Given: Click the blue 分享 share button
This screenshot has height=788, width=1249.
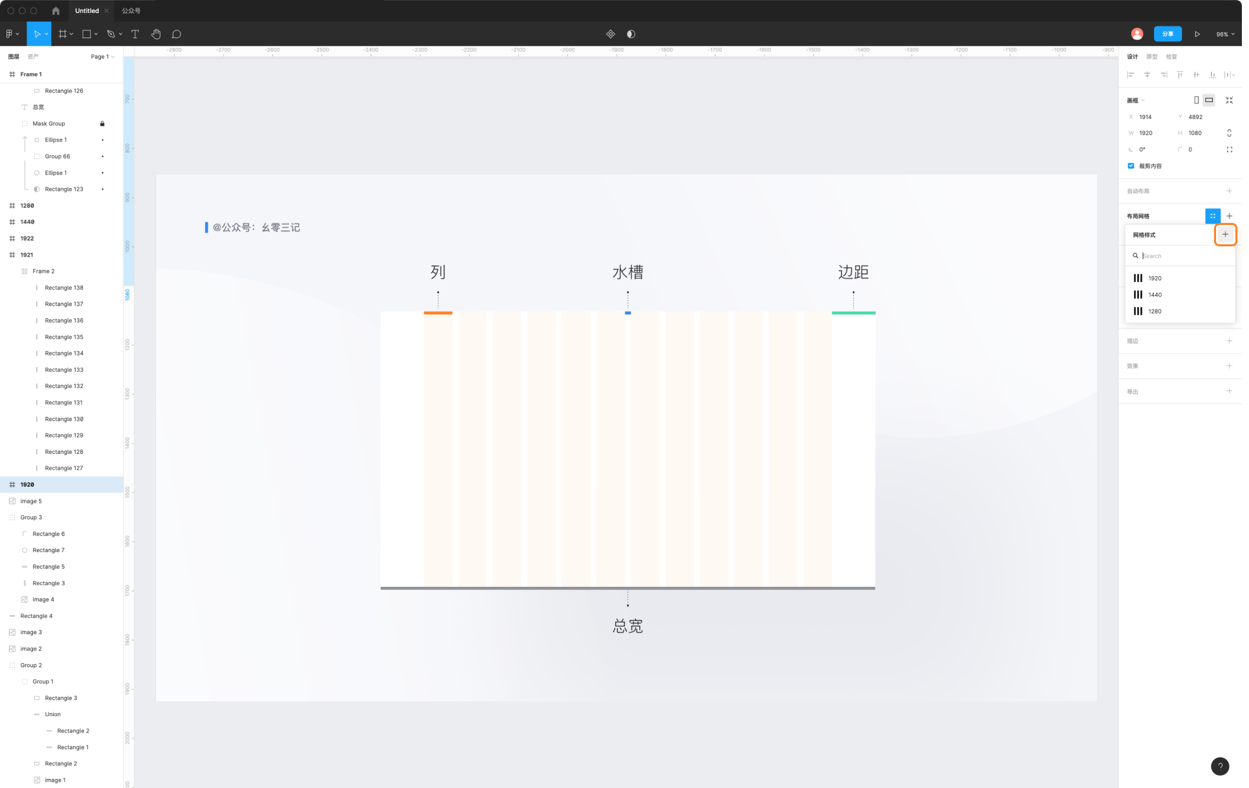Looking at the screenshot, I should (x=1168, y=34).
